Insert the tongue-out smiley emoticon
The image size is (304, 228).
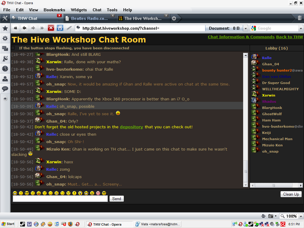tap(39, 193)
